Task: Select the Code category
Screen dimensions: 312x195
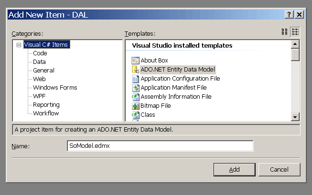Action: pyautogui.click(x=40, y=53)
